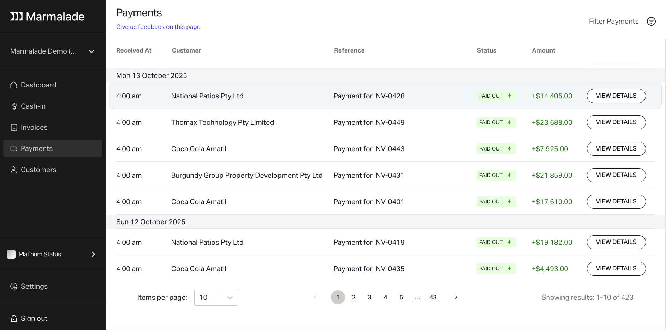Open Dashboard via its house icon
The width and height of the screenshot is (666, 330).
click(14, 85)
